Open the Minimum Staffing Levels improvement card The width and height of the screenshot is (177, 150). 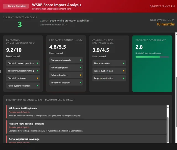pyautogui.click(x=86, y=112)
